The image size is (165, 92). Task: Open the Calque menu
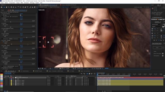[18, 3]
